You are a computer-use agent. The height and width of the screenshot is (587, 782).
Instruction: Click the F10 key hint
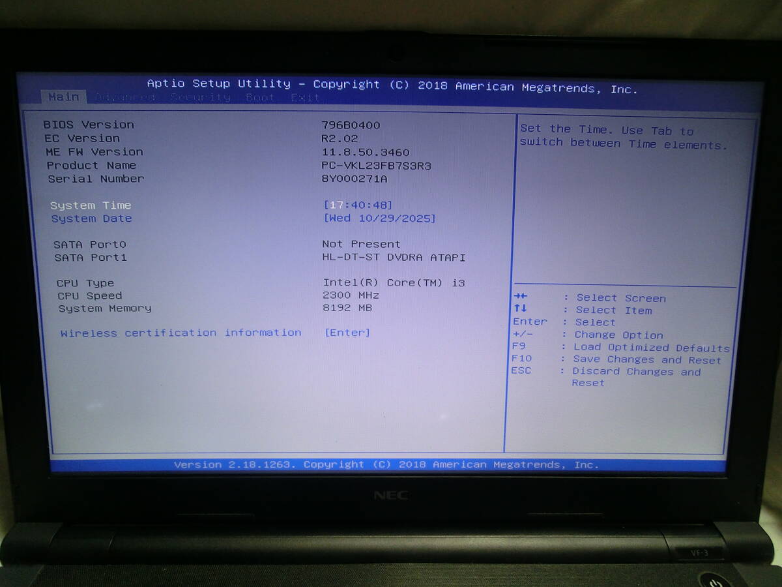coord(521,358)
